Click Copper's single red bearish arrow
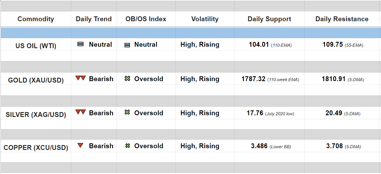This screenshot has height=174, width=381. click(80, 146)
